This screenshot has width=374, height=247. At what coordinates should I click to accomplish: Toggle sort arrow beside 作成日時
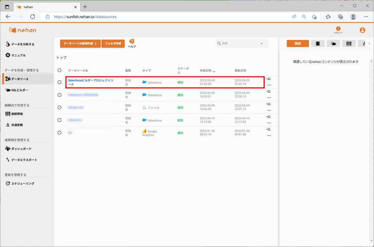214,71
